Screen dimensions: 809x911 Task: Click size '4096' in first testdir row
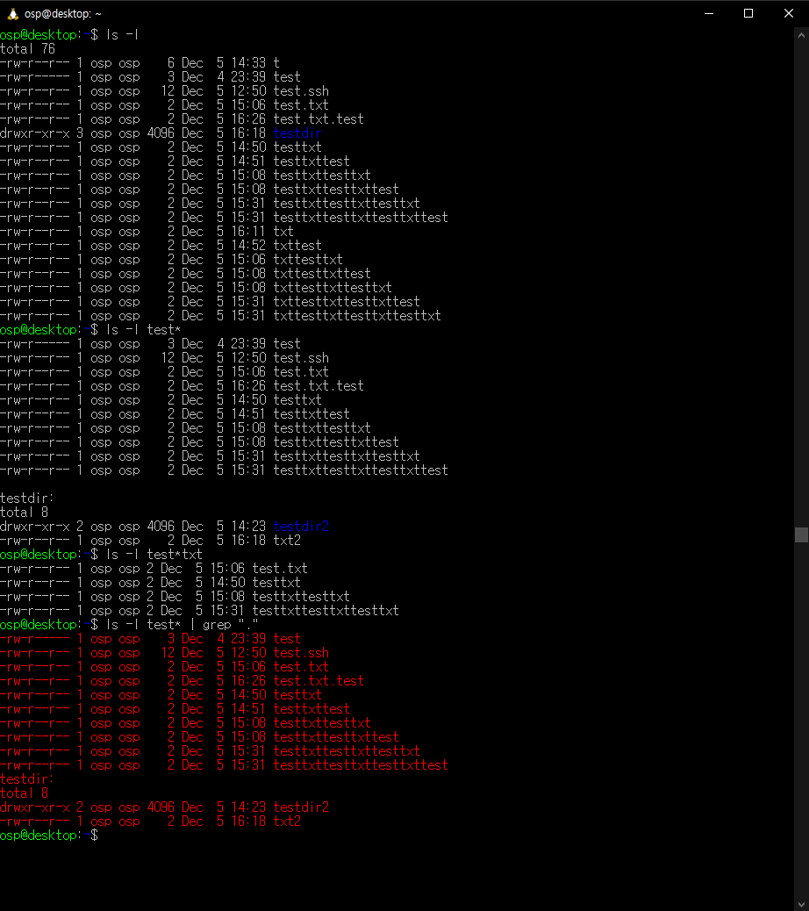tap(161, 133)
